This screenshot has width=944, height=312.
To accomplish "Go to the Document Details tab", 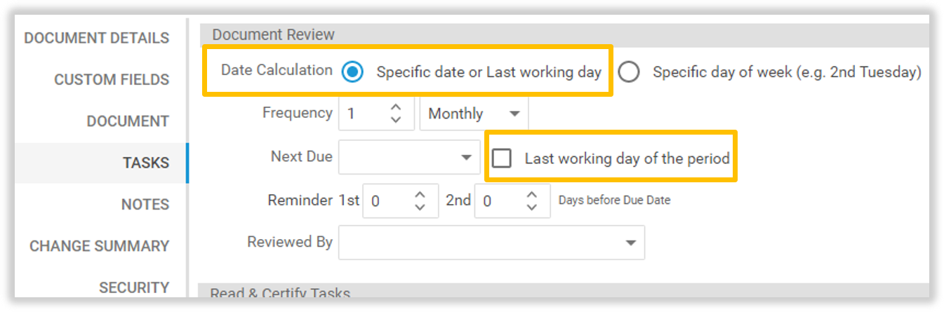I will tap(97, 38).
